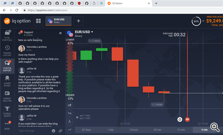
Task: Open Chats & Support in the sidebar
Action: pos(7,66)
